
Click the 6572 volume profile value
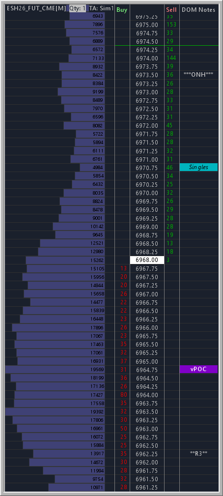[98, 50]
